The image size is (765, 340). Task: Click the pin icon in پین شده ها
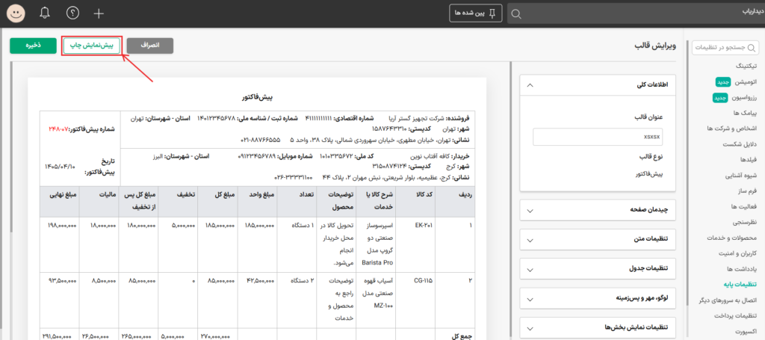(x=492, y=13)
